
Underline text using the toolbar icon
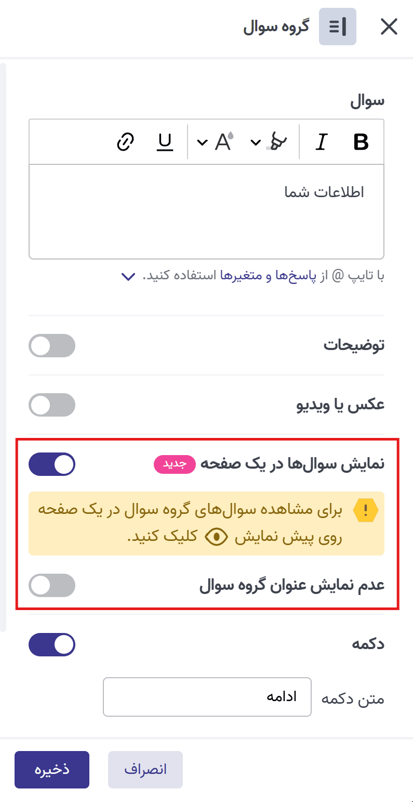coord(164,141)
